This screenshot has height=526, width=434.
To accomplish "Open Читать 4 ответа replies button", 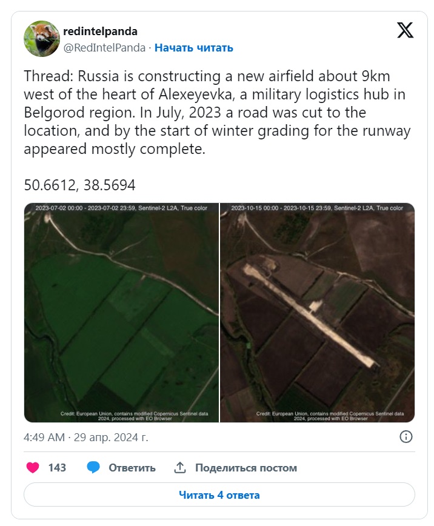I will tap(219, 495).
